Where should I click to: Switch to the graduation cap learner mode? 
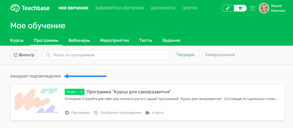point(240,8)
